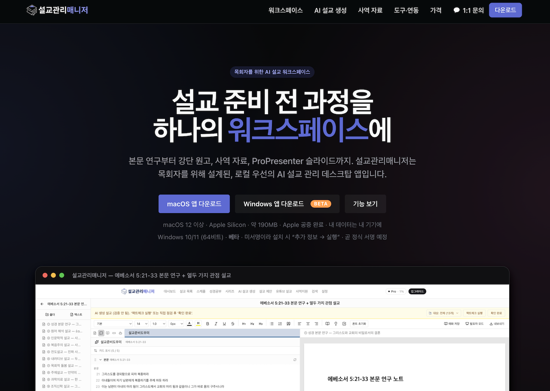
Task: Go to the AI 설교 생성 nav item
Action: click(x=330, y=10)
